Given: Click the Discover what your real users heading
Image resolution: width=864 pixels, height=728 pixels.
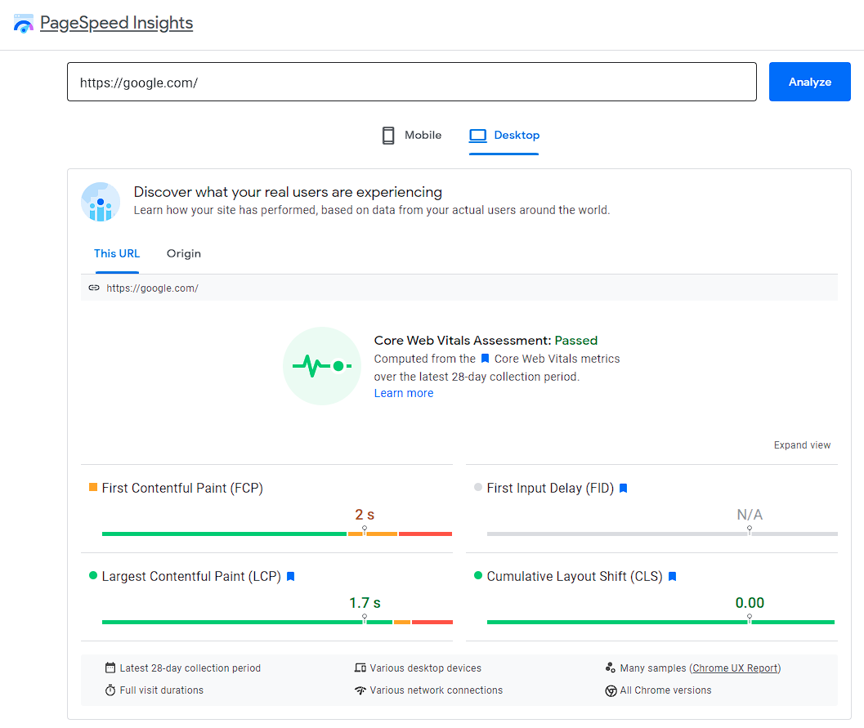Looking at the screenshot, I should (288, 192).
